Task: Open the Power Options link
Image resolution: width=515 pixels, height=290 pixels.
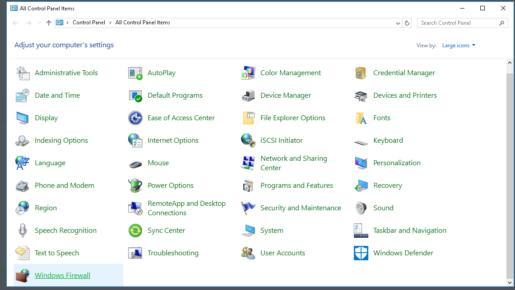Action: (171, 186)
